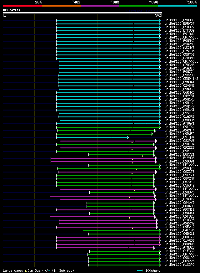Click the cyan ~100% identity legend segment
200x273 pixels.
(177, 6)
